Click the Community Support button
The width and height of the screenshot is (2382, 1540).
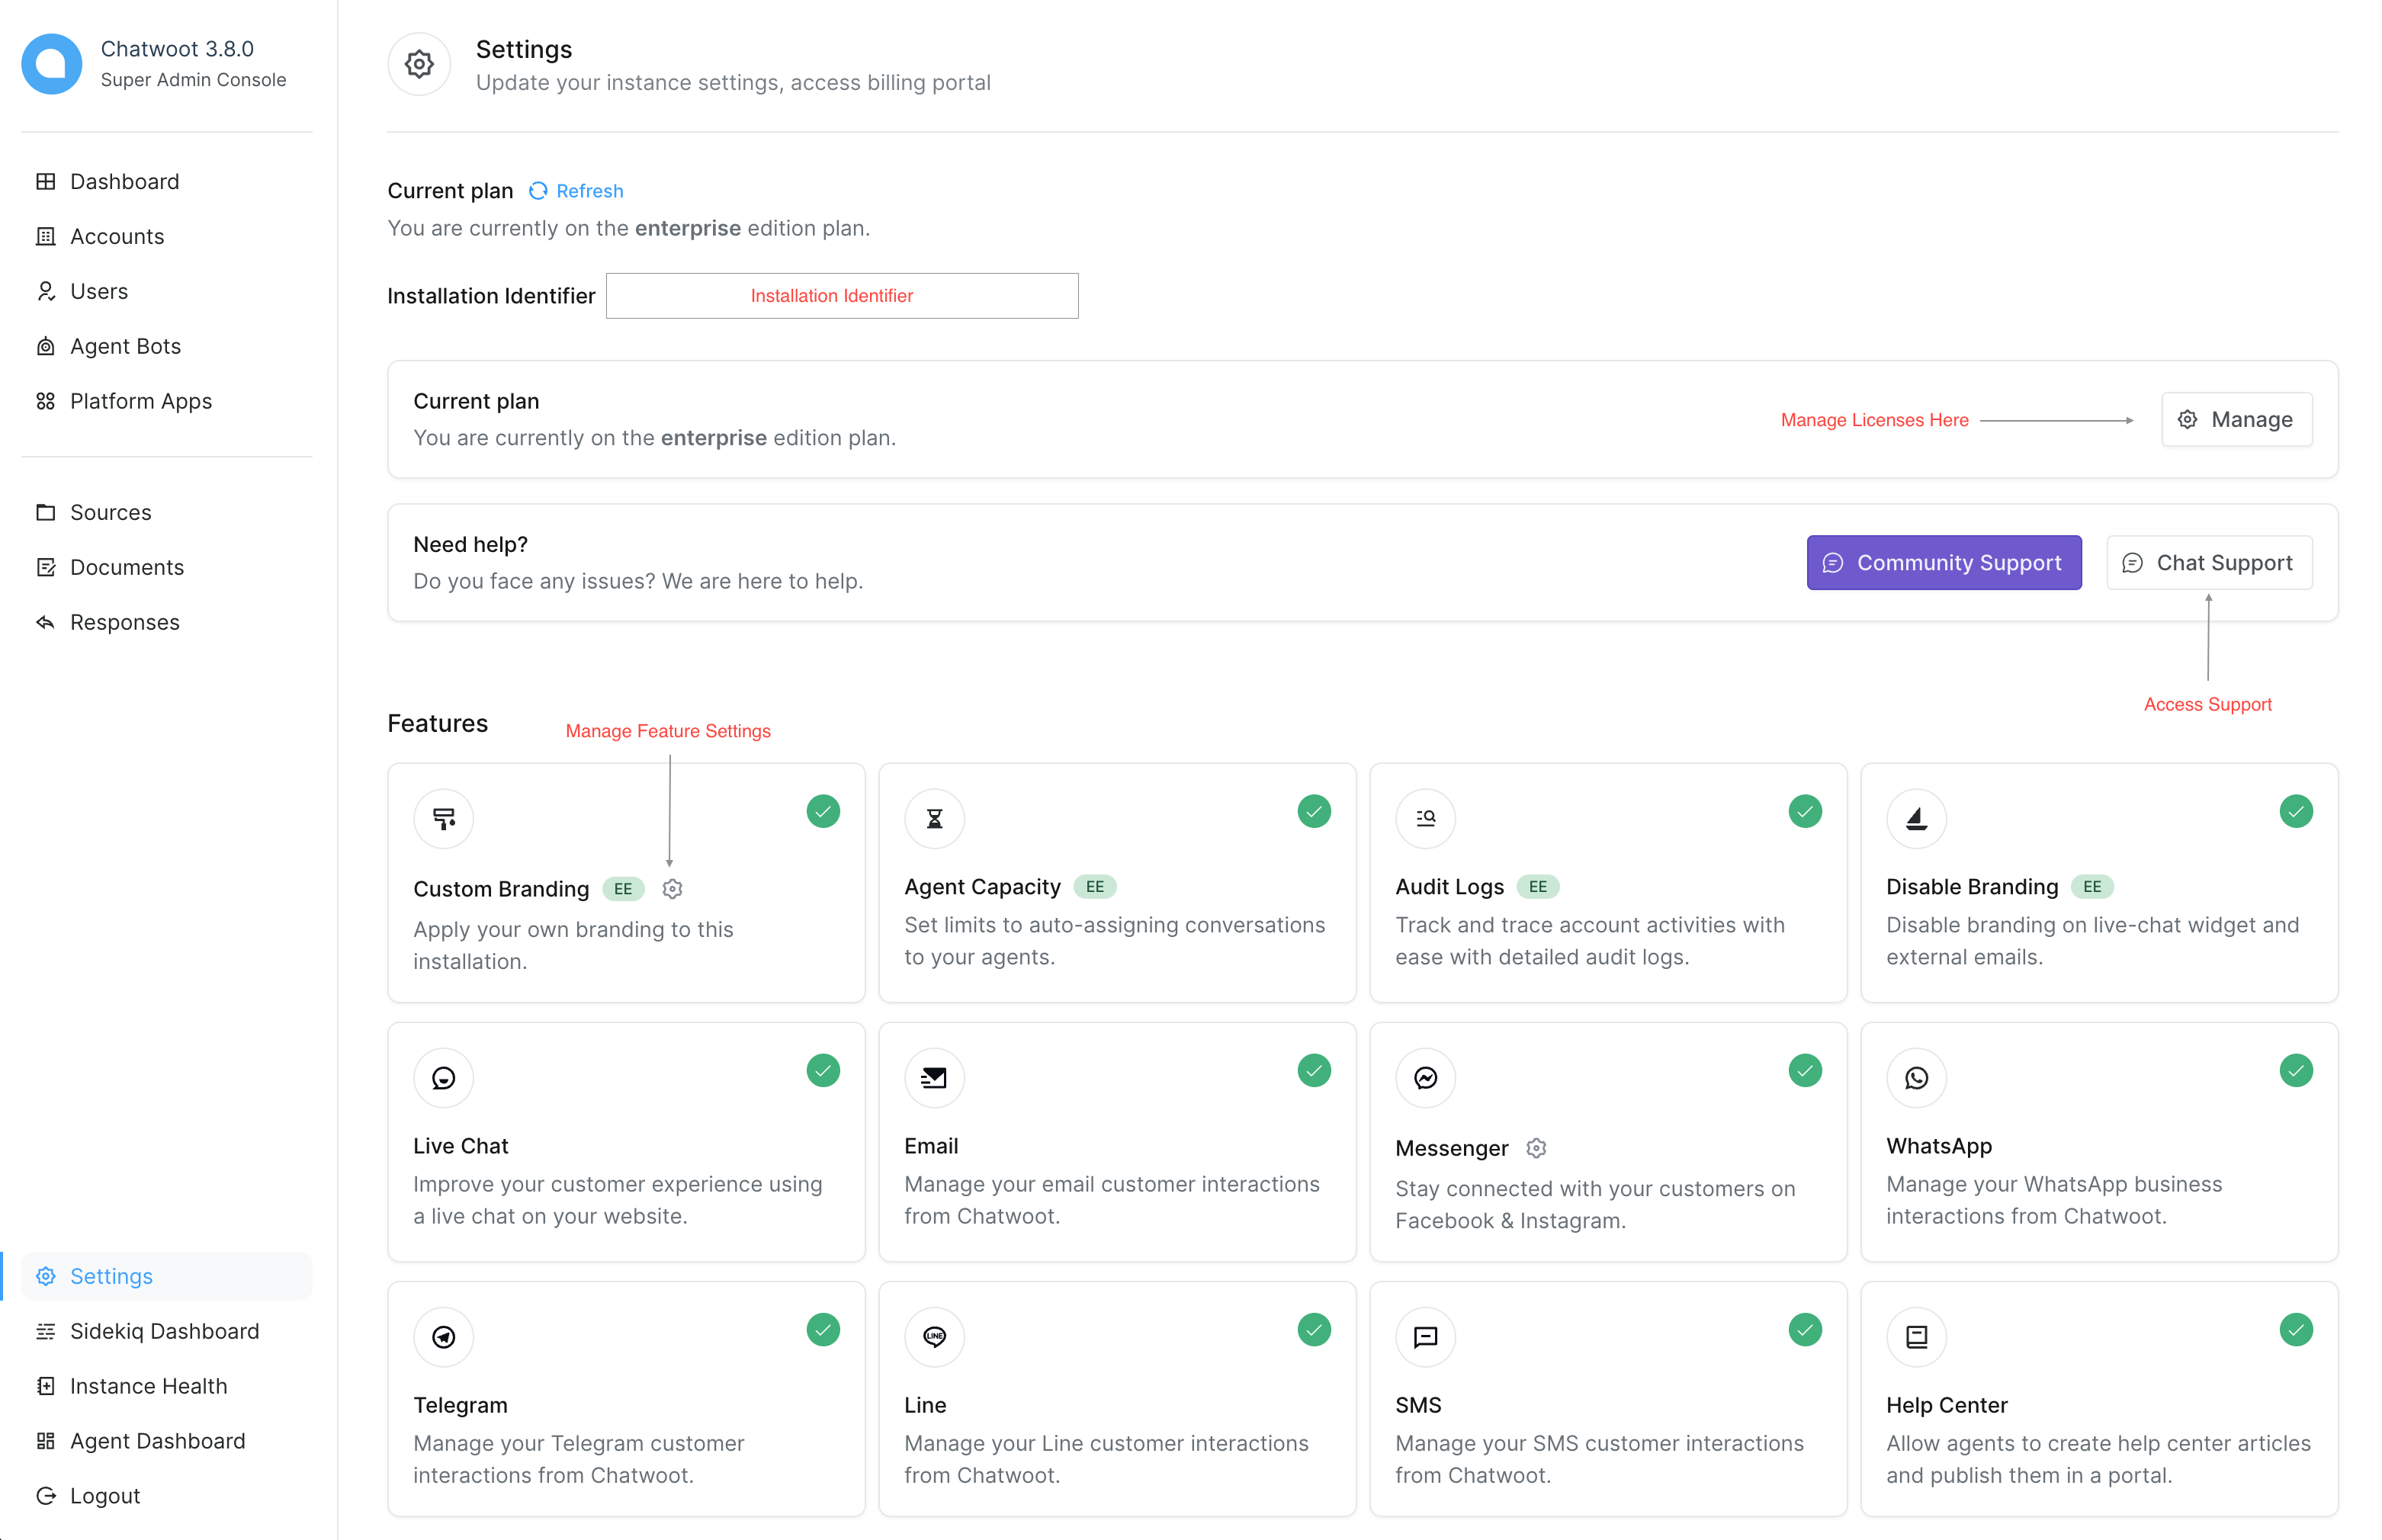(x=1943, y=563)
